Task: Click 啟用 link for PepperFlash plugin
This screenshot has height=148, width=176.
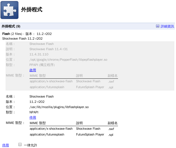Action: click(33, 70)
